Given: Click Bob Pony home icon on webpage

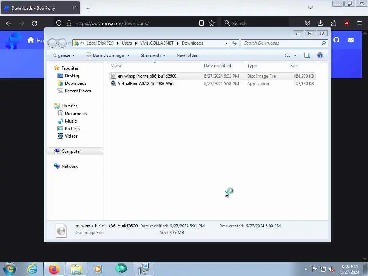Looking at the screenshot, I should (31, 40).
